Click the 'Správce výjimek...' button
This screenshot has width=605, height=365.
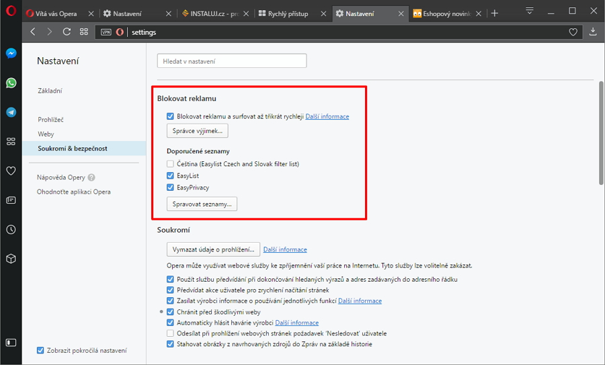pyautogui.click(x=198, y=131)
